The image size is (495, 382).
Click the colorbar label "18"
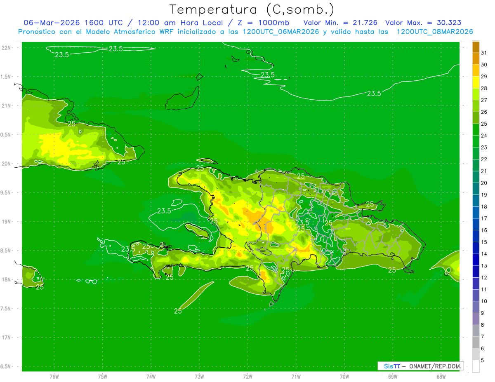484,206
